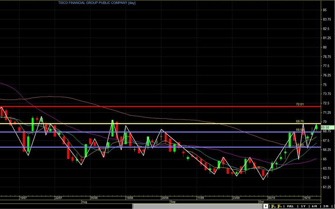Select the FULL time range
This screenshot has height=209, width=335.
290,206
